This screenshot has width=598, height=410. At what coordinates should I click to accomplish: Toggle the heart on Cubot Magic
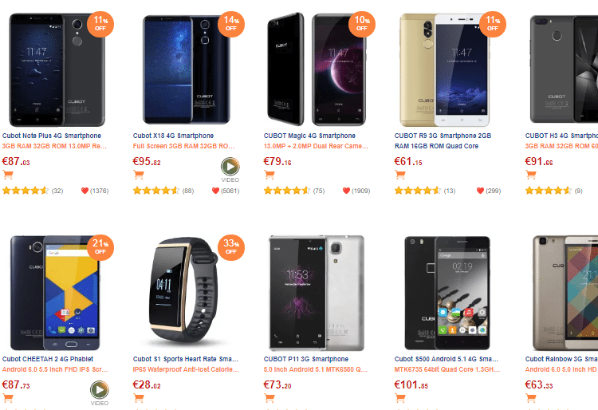(346, 191)
